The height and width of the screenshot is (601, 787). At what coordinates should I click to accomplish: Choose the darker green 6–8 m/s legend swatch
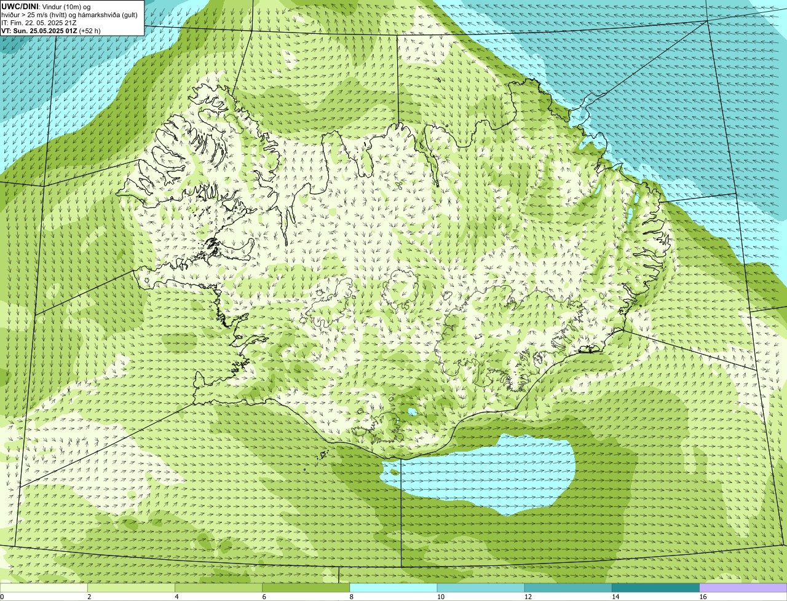(x=306, y=587)
